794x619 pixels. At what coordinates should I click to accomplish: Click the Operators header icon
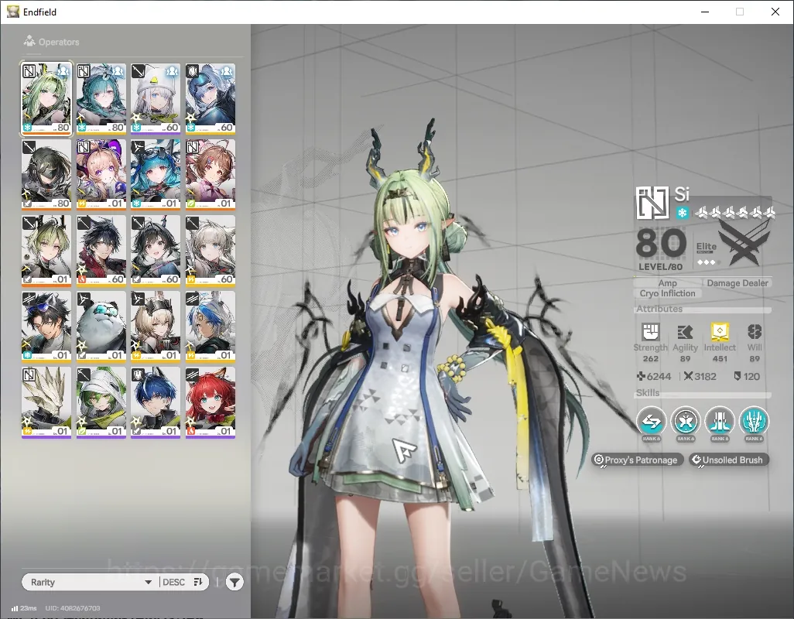[29, 42]
